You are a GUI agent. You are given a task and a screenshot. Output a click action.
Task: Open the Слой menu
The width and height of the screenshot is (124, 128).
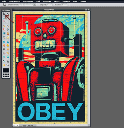pos(38,1)
